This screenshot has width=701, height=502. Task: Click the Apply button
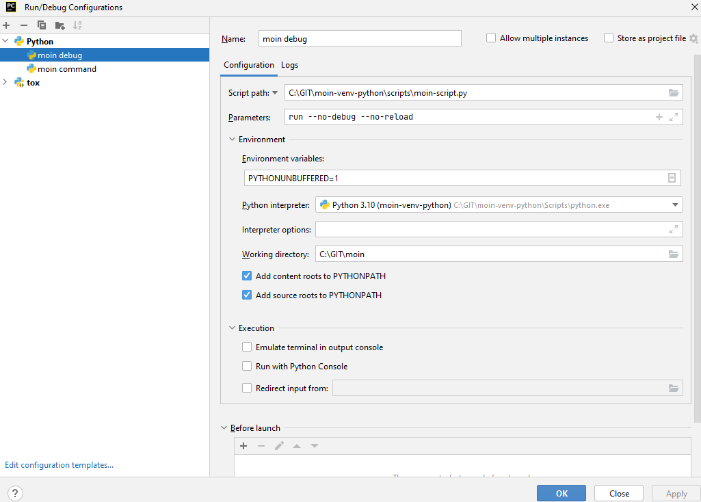click(676, 493)
